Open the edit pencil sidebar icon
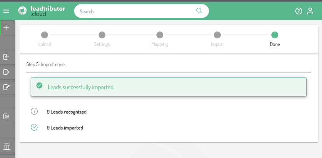This screenshot has height=158, width=322. (x=6, y=87)
